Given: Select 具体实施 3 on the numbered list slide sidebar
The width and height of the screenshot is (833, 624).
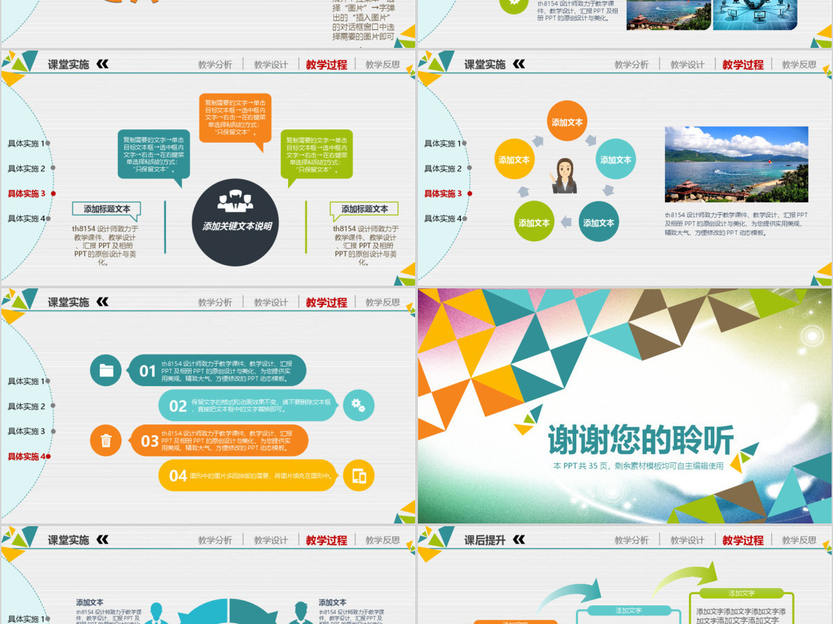Looking at the screenshot, I should click(26, 431).
